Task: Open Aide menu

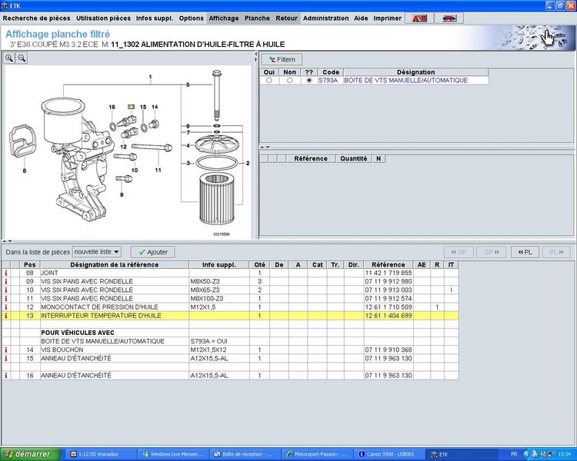Action: [361, 18]
